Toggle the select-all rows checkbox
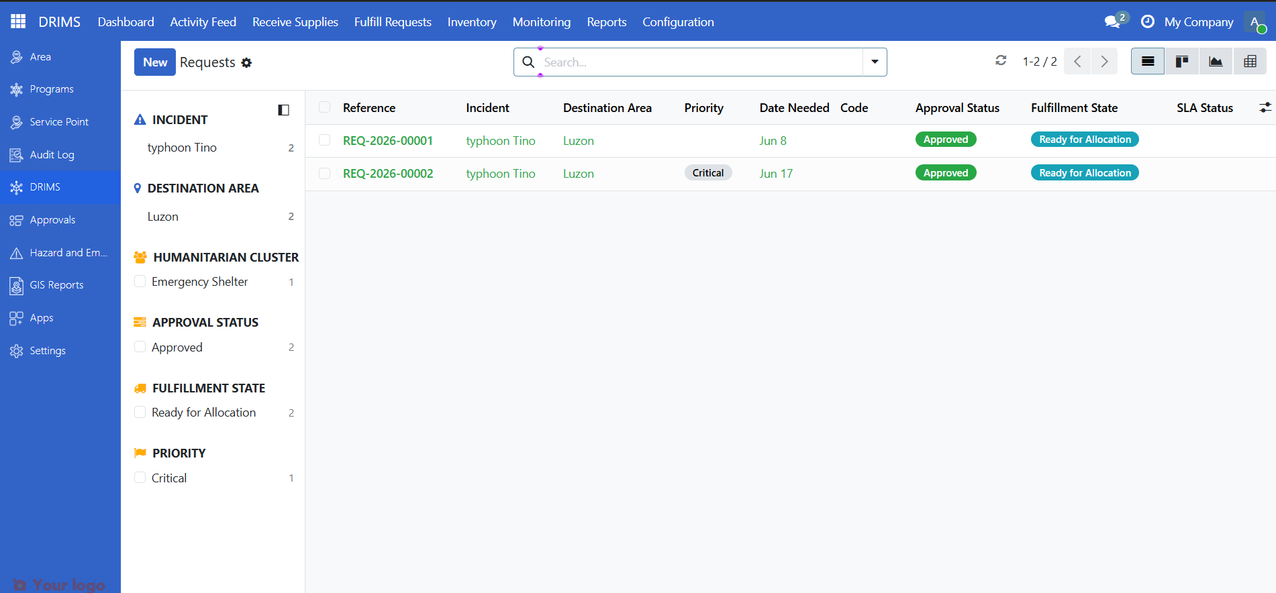1276x593 pixels. [x=324, y=107]
